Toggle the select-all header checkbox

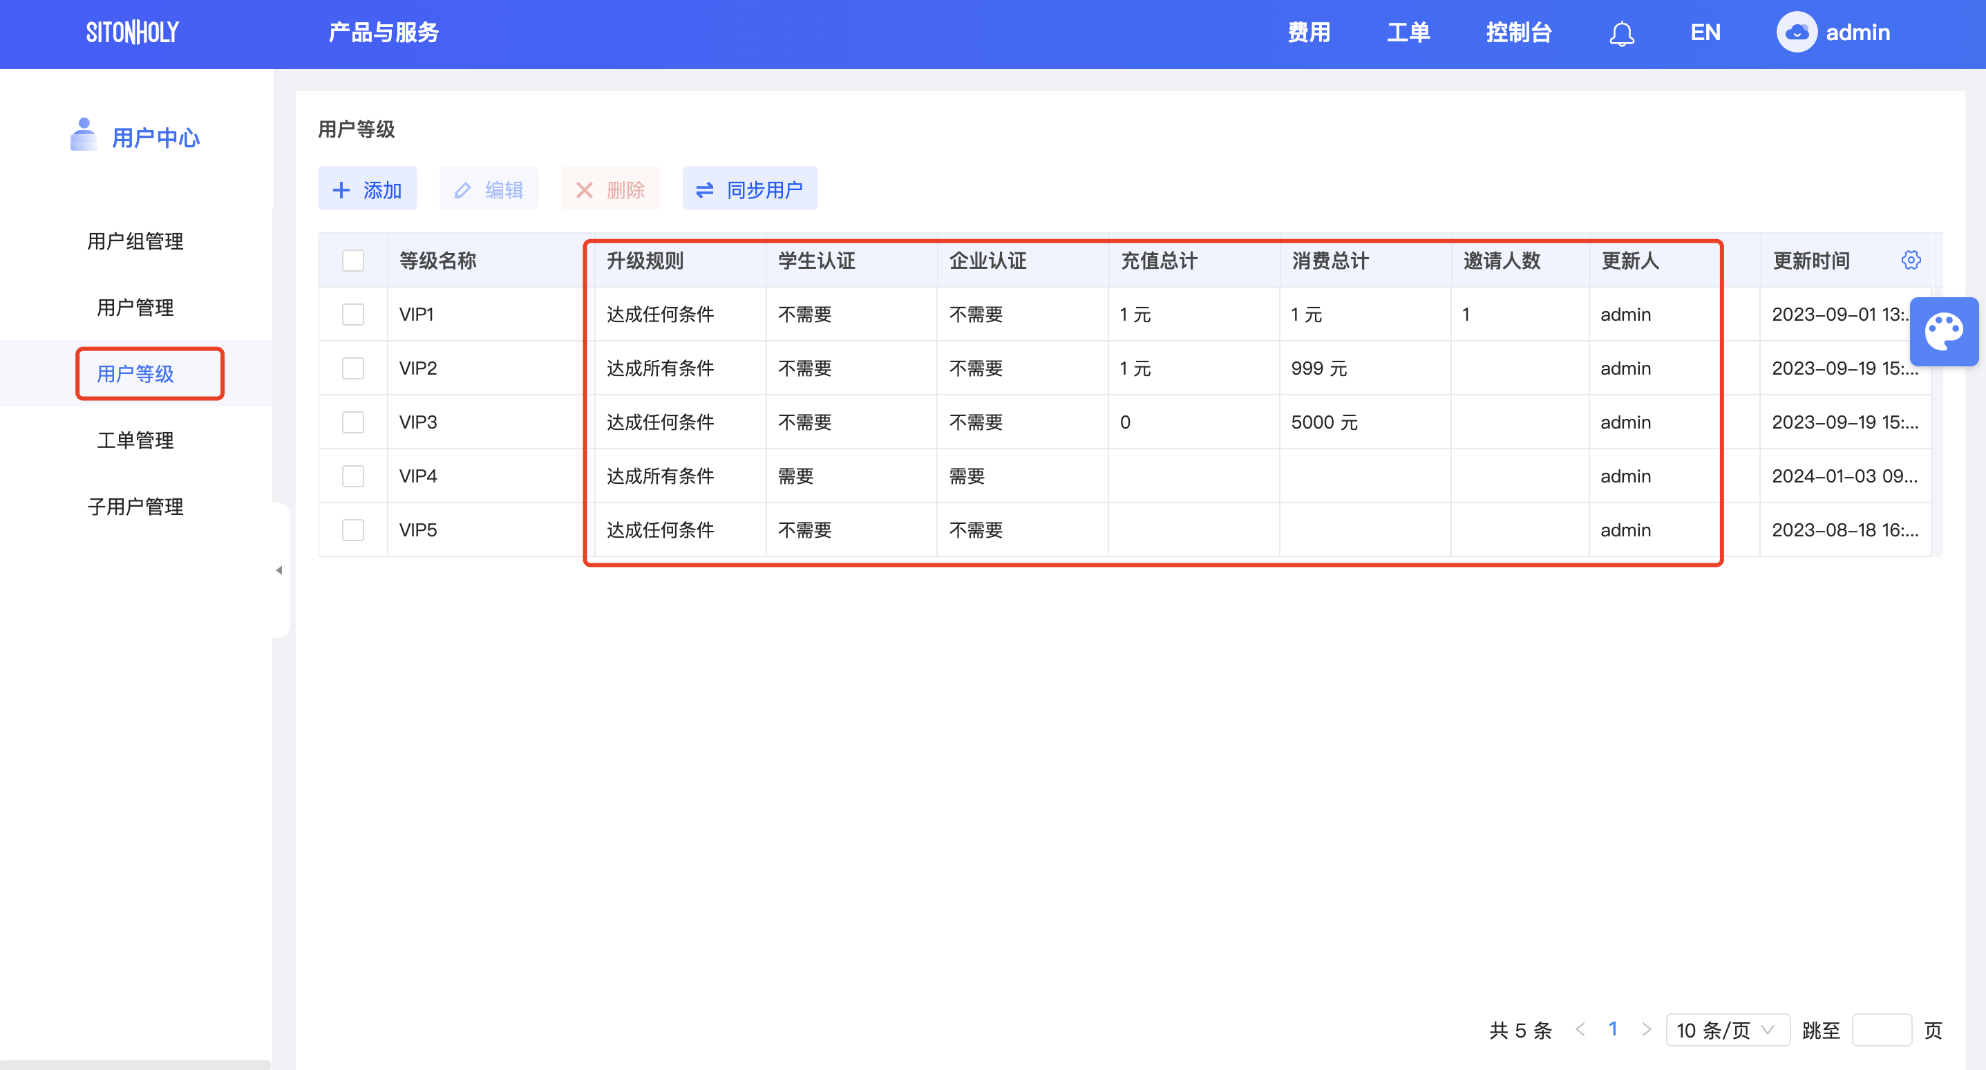pyautogui.click(x=353, y=261)
